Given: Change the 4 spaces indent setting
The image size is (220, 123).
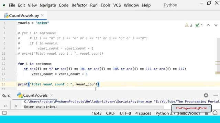Looking at the screenshot, I should (143, 113).
